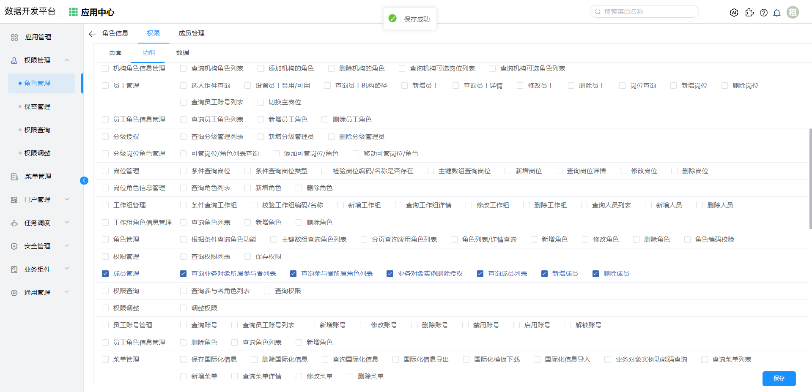Expand the 门户管理 menu
Viewport: 812px width, 392px height.
pyautogui.click(x=67, y=199)
